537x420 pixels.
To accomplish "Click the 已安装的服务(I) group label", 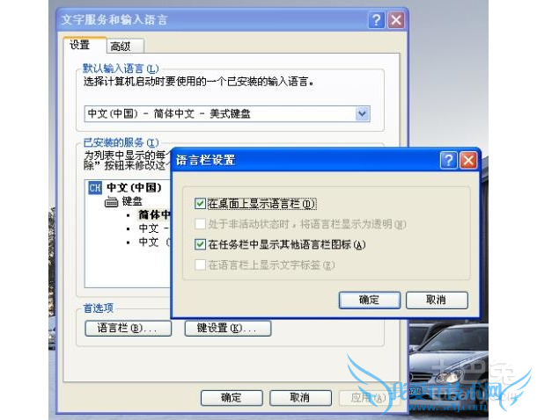I will click(121, 142).
